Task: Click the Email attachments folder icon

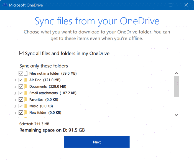Action: 25,93
